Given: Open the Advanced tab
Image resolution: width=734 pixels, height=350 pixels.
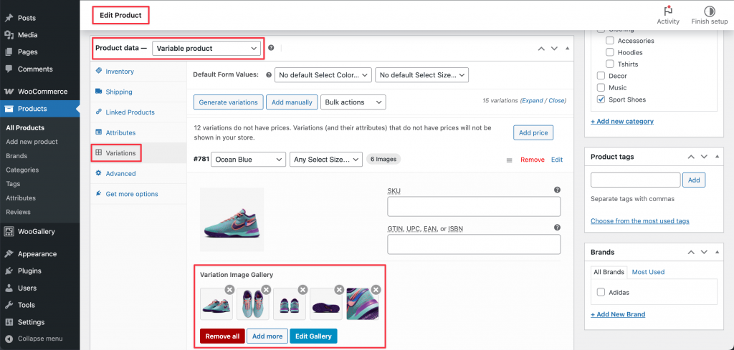Looking at the screenshot, I should point(120,173).
